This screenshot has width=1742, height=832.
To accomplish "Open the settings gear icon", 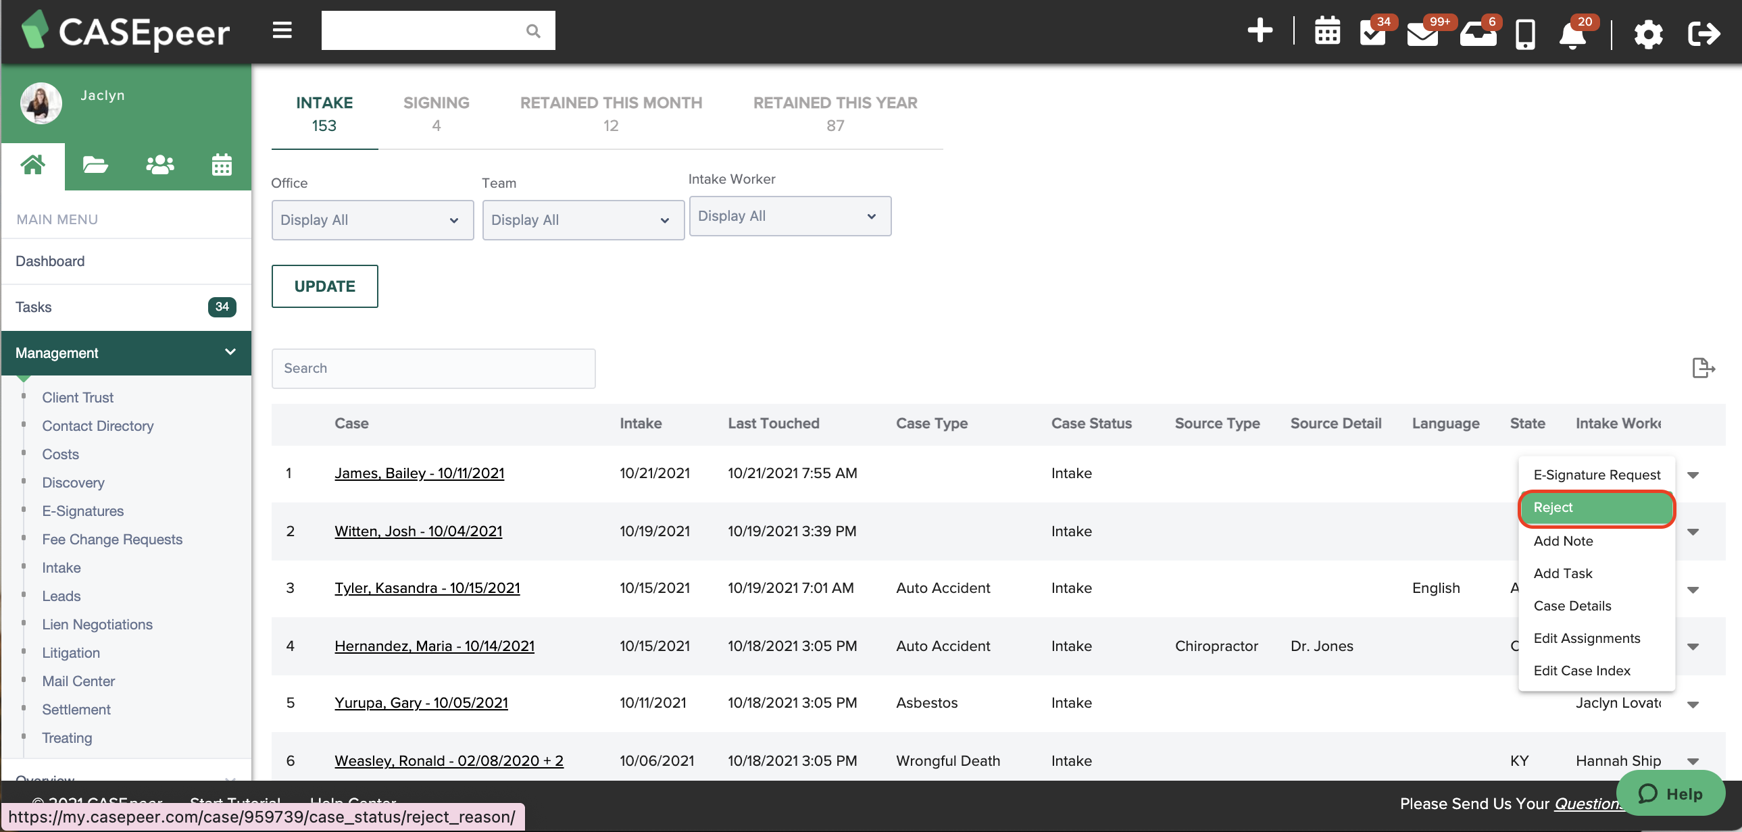I will [1649, 34].
